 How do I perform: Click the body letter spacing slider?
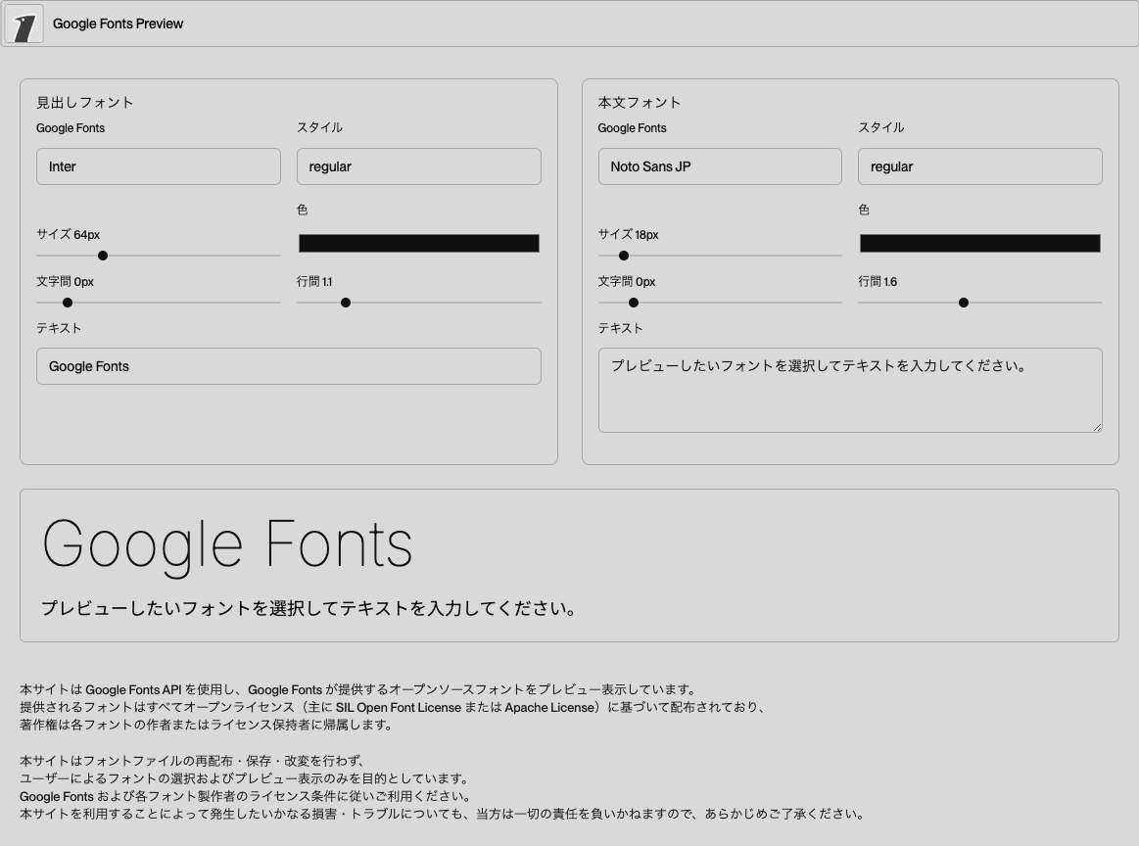(x=720, y=303)
